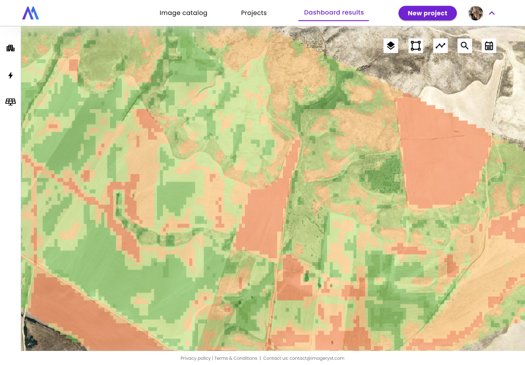Click the user profile avatar

click(x=476, y=13)
